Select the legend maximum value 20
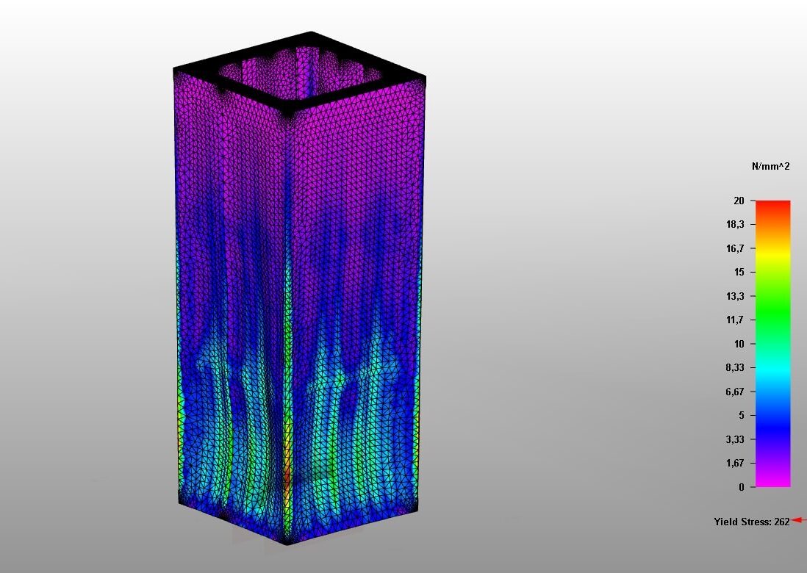The width and height of the screenshot is (807, 573). point(739,201)
